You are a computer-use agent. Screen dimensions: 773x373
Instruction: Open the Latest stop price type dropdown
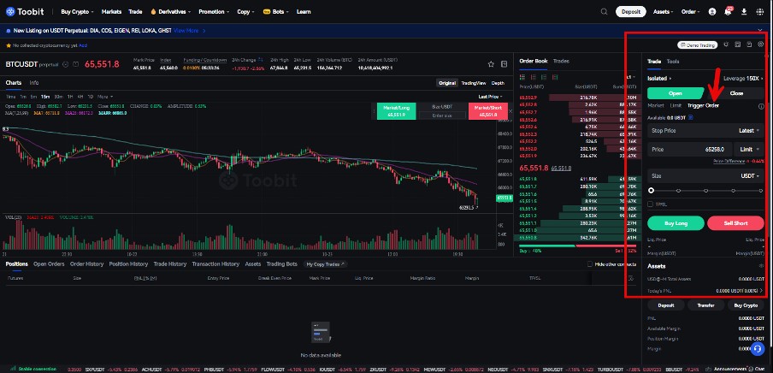coord(749,131)
